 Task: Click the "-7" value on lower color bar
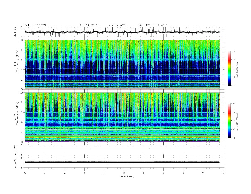[234, 138]
